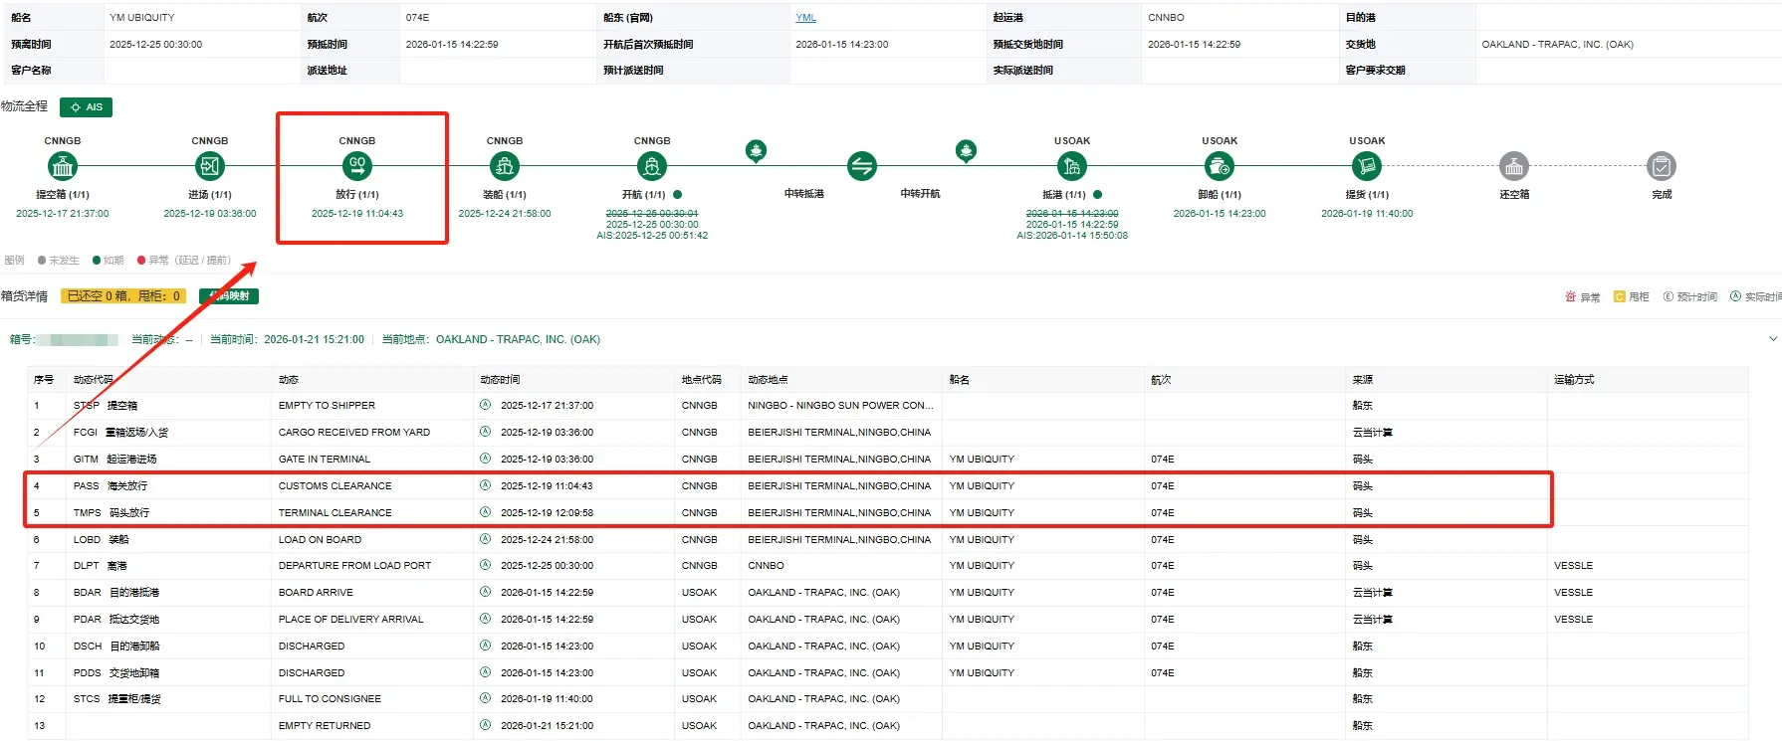This screenshot has height=741, width=1782.
Task: Click the "AIS:2026-01-14 15:50:08" timestamp under 抵港
Action: pos(1072,236)
